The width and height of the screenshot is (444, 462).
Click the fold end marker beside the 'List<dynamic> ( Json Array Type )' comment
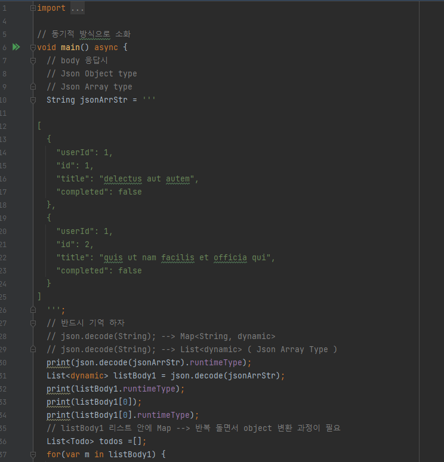33,349
